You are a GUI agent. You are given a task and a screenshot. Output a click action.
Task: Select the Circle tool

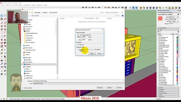(2, 29)
